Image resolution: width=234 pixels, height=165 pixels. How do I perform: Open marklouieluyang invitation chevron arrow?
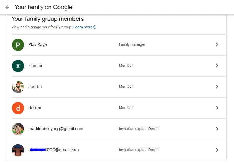point(217,129)
